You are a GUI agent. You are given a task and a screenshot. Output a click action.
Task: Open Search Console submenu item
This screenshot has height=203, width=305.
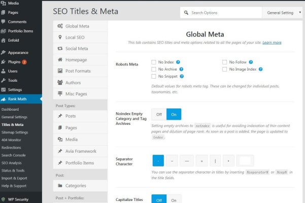coord(14,155)
